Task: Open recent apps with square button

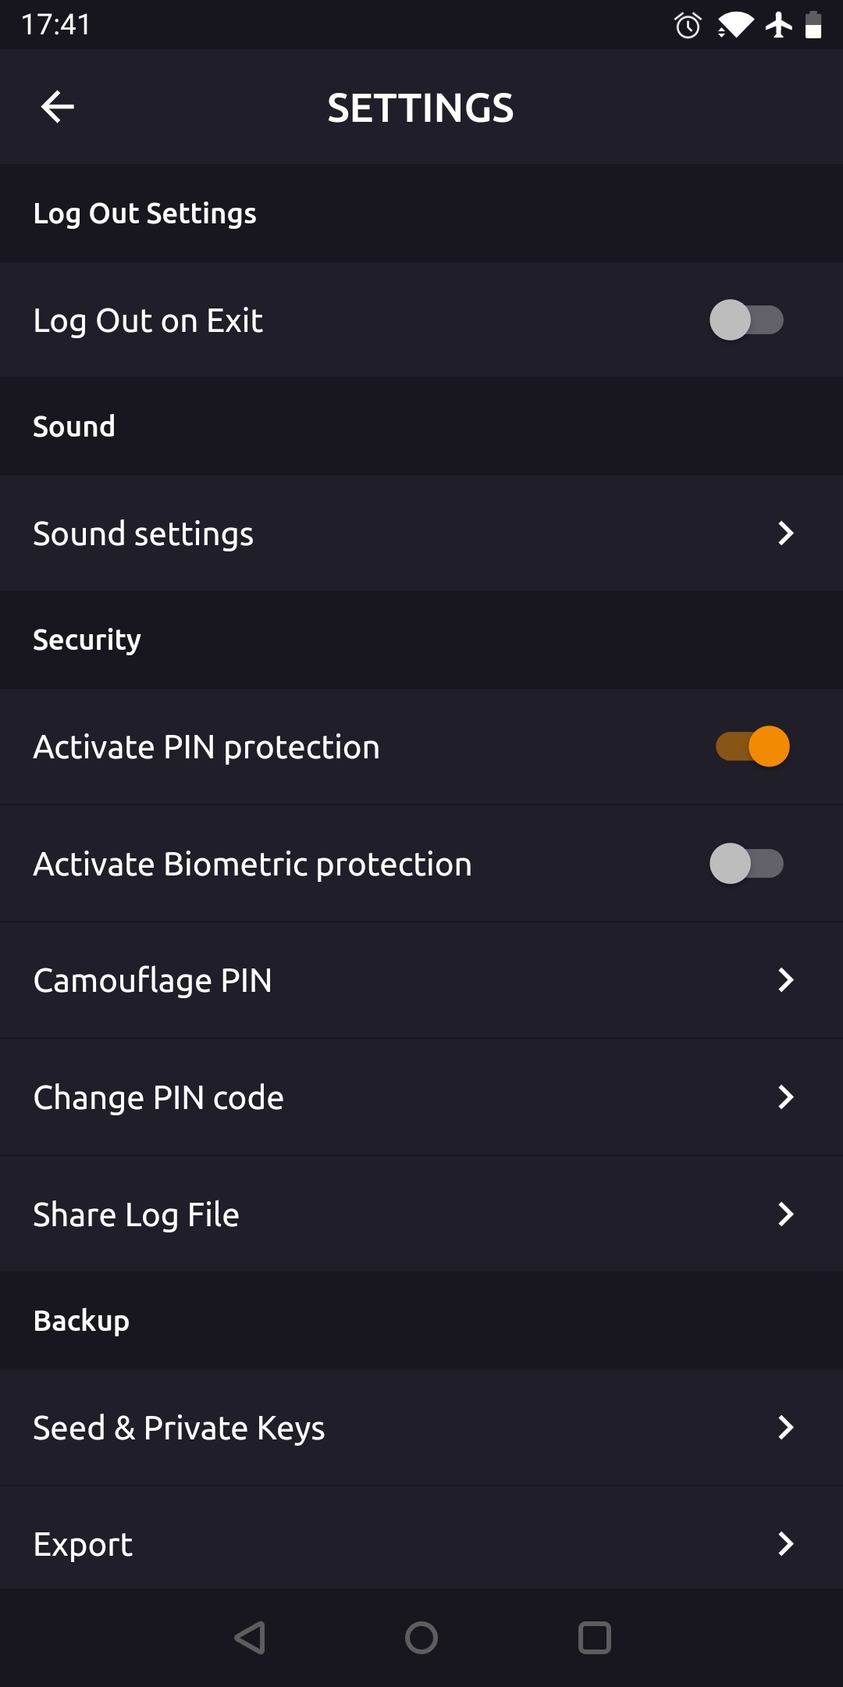Action: (594, 1638)
